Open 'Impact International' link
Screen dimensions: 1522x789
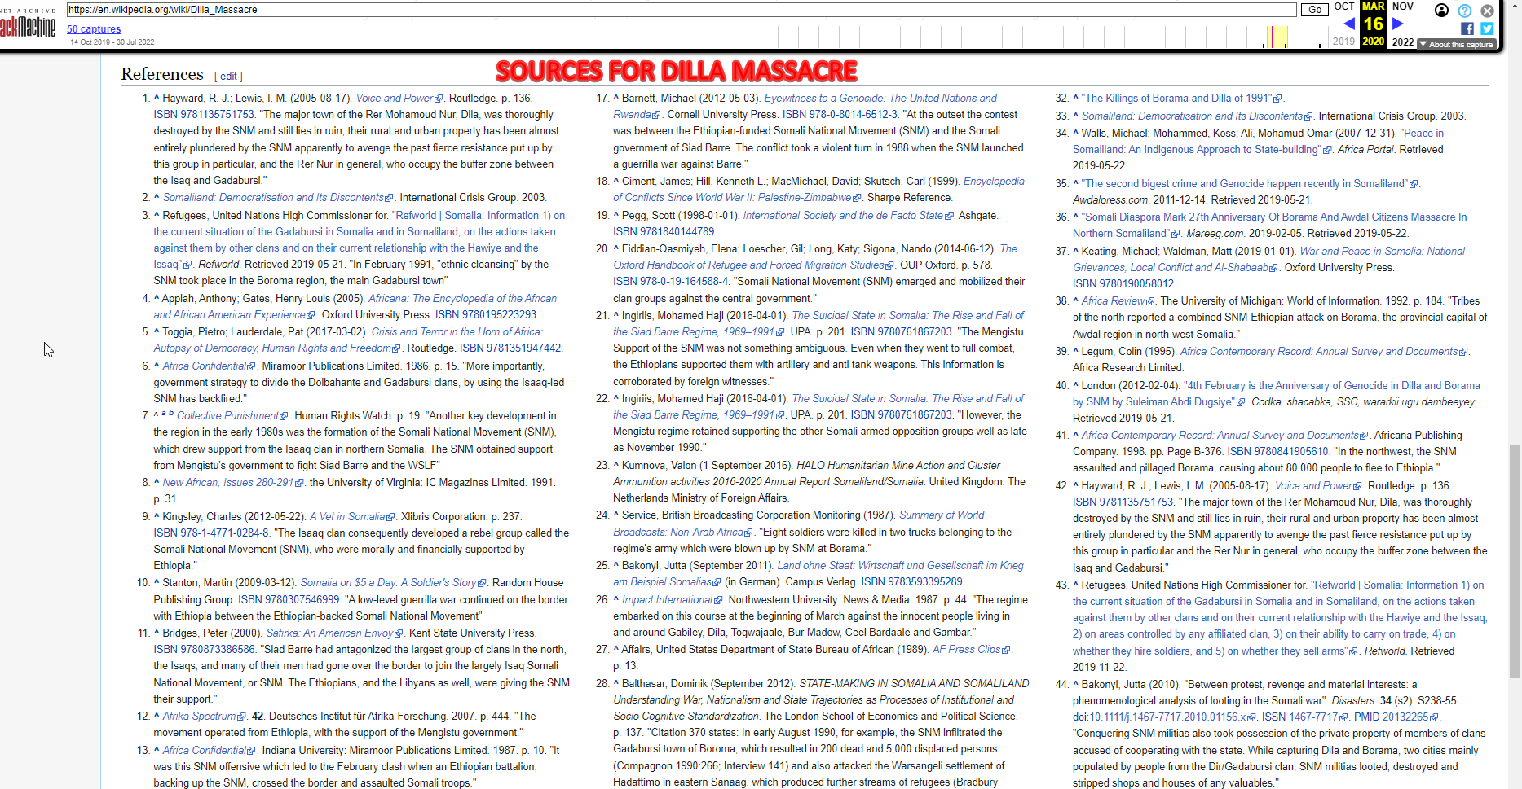[x=673, y=600]
